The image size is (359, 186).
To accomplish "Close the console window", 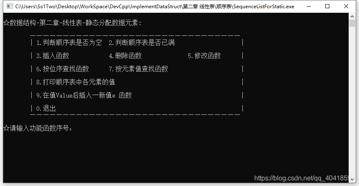I will pos(346,7).
